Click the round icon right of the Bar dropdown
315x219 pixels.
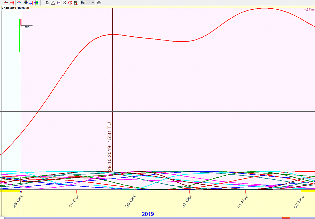click(99, 3)
